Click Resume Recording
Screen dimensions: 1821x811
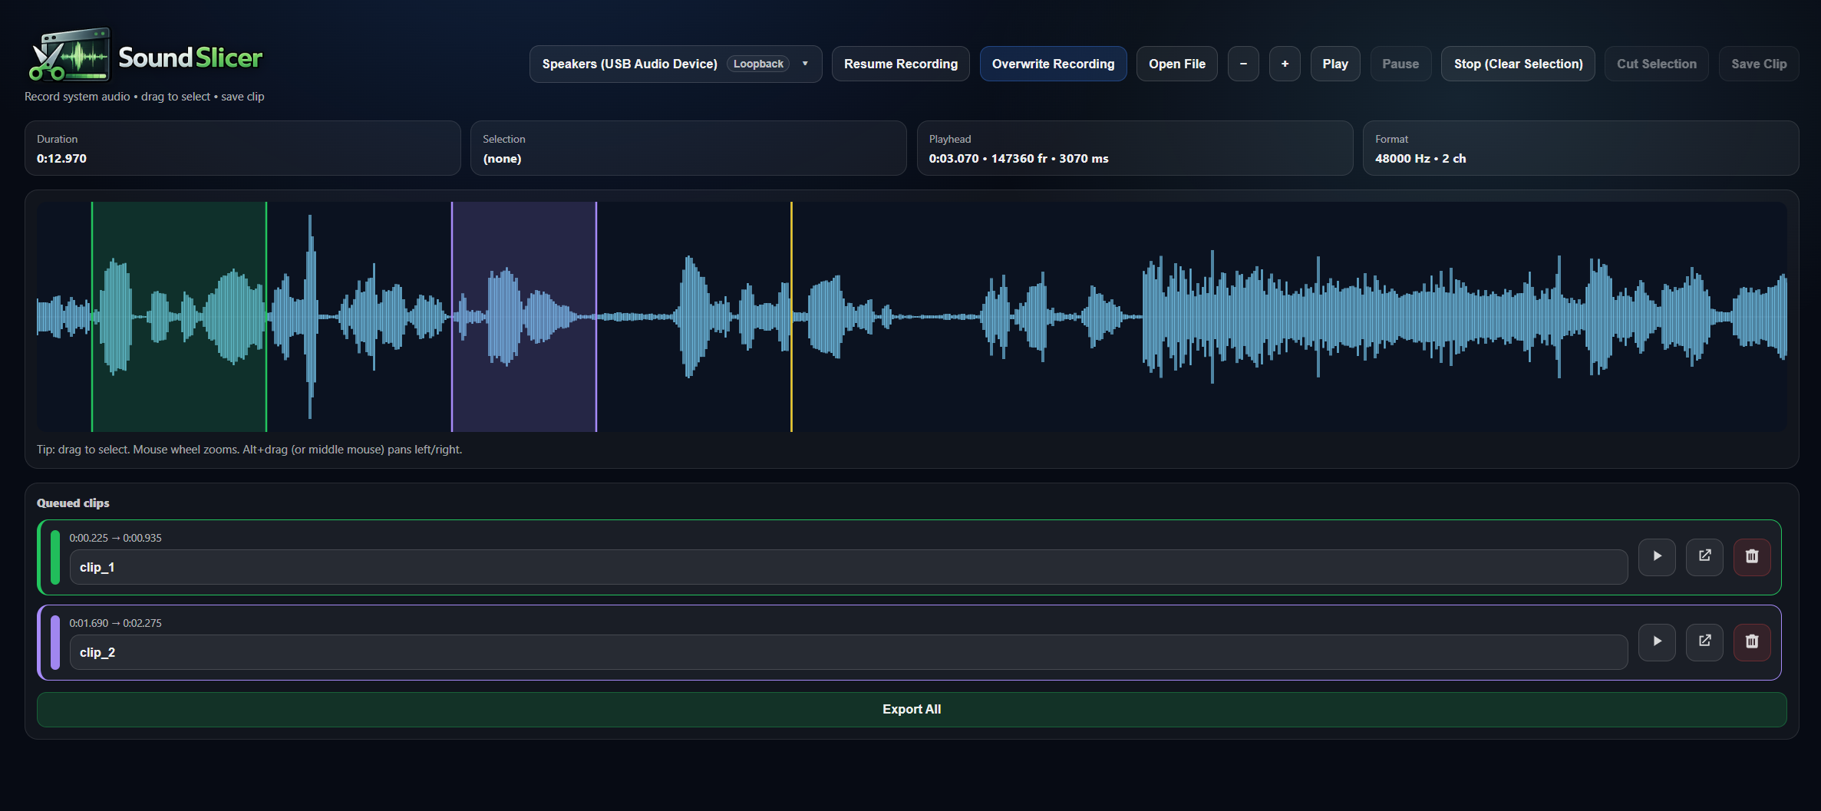(900, 64)
